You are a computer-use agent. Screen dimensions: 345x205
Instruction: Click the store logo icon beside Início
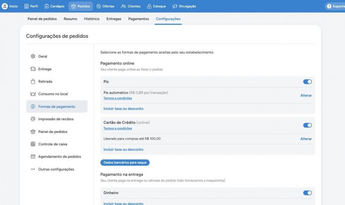pyautogui.click(x=5, y=6)
